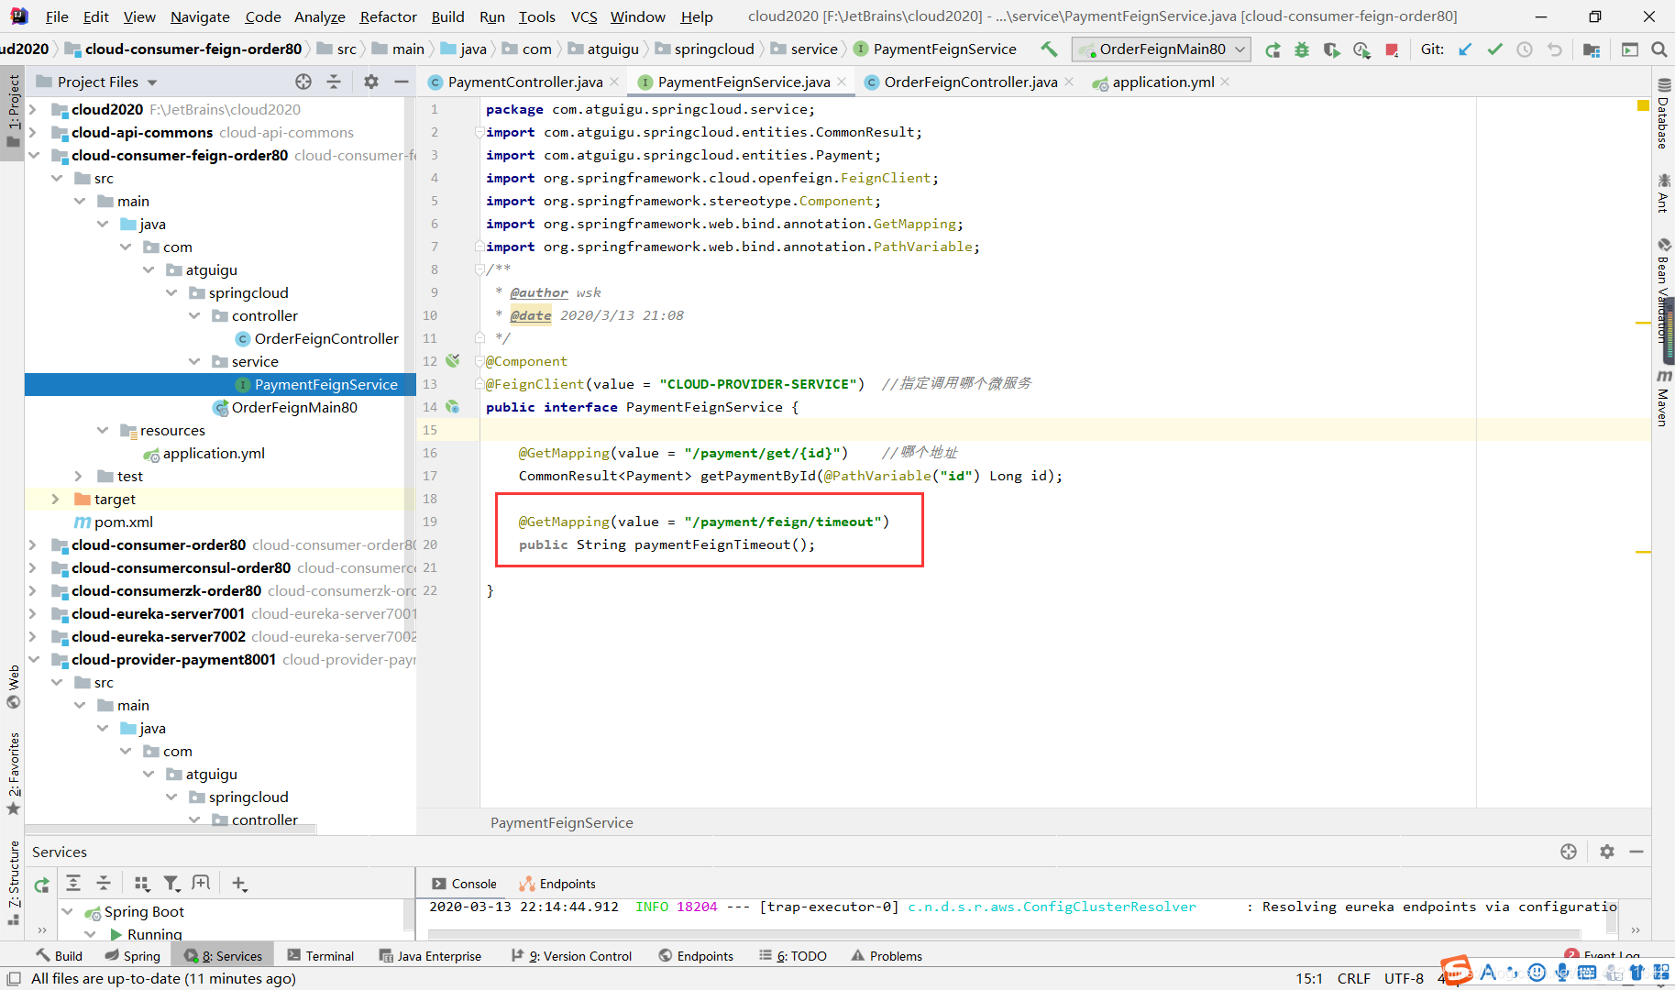Select OrderFeignController in project tree
Screen dimensions: 1675x990
[326, 338]
